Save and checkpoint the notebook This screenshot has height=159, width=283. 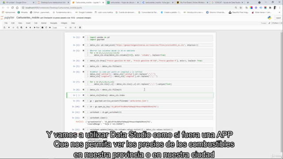[4, 27]
